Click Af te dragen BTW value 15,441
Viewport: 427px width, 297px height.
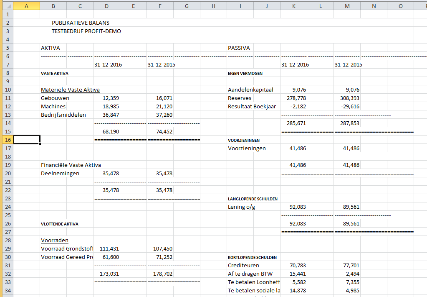point(298,274)
